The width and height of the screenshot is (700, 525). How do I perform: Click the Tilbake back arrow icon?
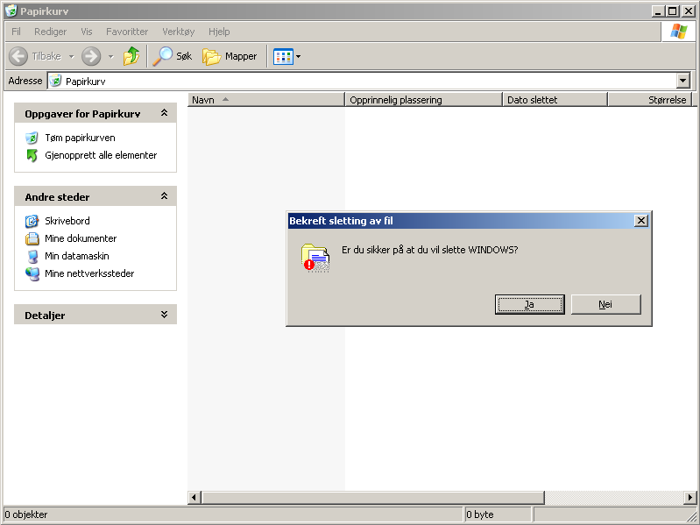click(18, 56)
